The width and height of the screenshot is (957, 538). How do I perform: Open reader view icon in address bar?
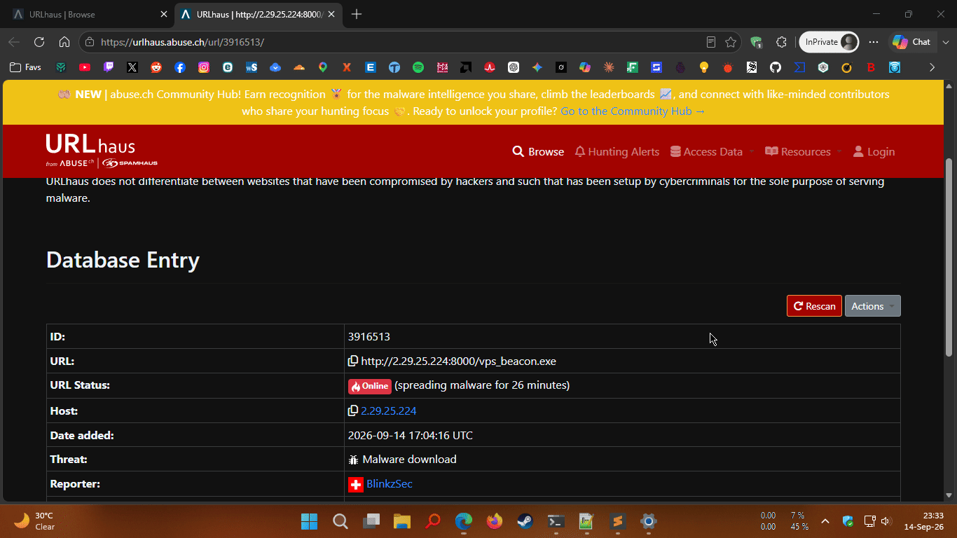pos(711,42)
